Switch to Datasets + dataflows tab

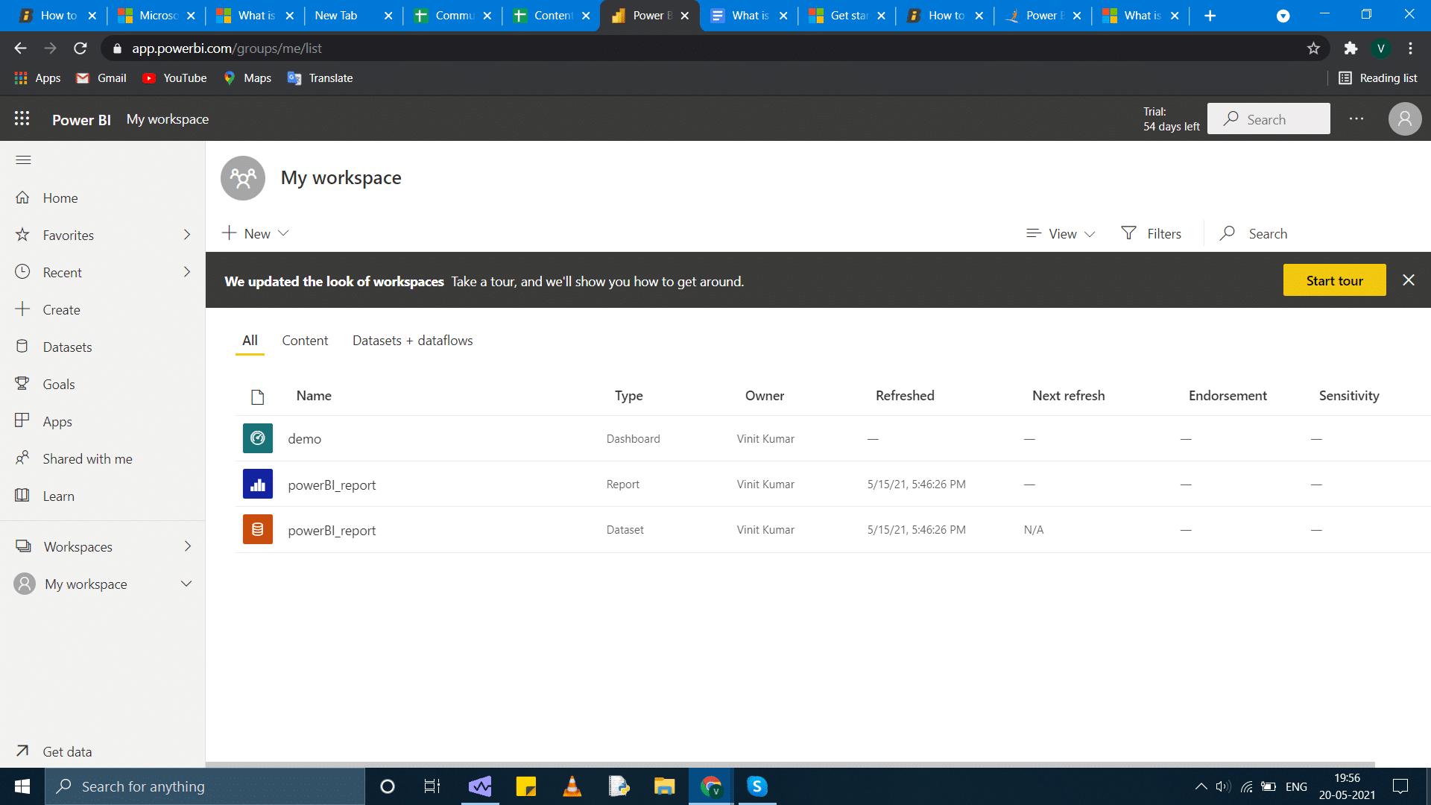coord(412,340)
